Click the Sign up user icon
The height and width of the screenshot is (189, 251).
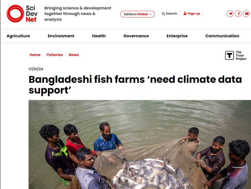pos(185,14)
